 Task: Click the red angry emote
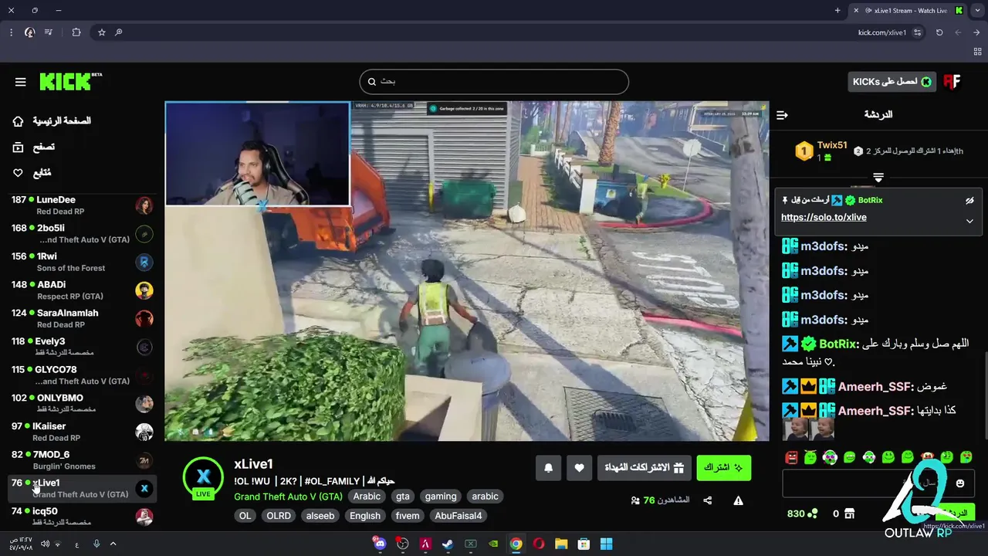coord(791,458)
